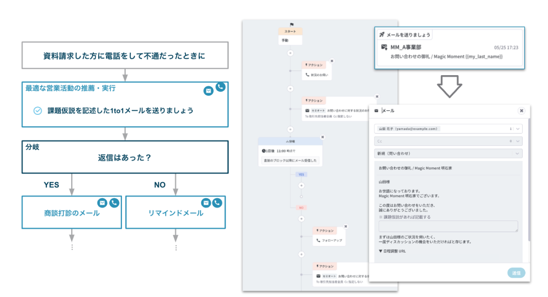Image resolution: width=548 pixels, height=297 pixels.
Task: Close the first アクション call block
Action: (332, 61)
